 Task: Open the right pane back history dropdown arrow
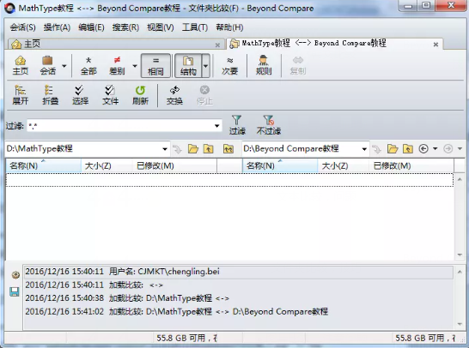click(435, 148)
